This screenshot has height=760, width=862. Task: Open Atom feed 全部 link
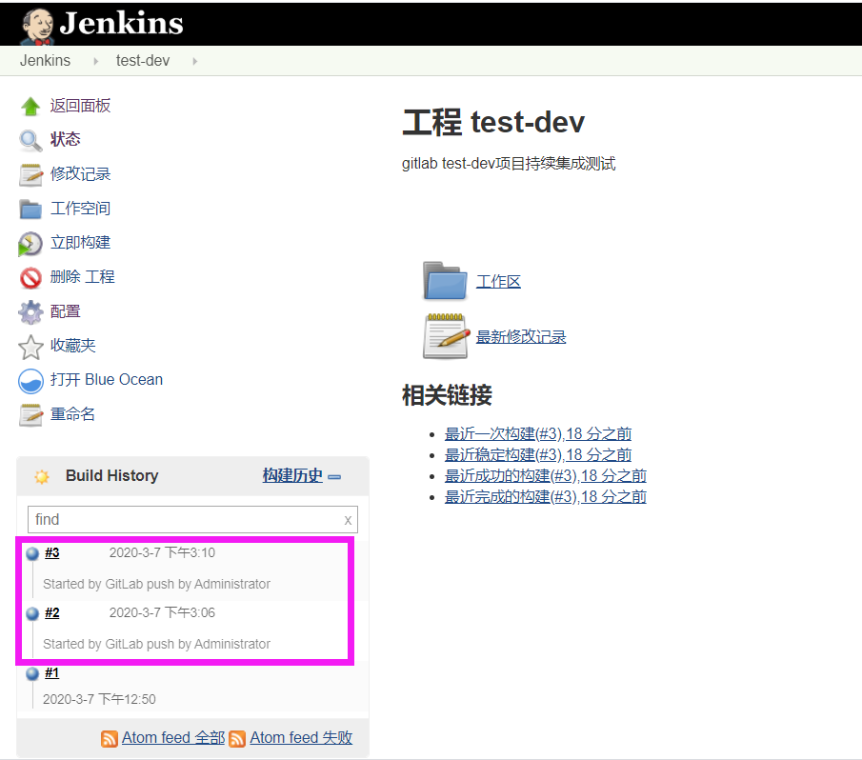pyautogui.click(x=173, y=737)
